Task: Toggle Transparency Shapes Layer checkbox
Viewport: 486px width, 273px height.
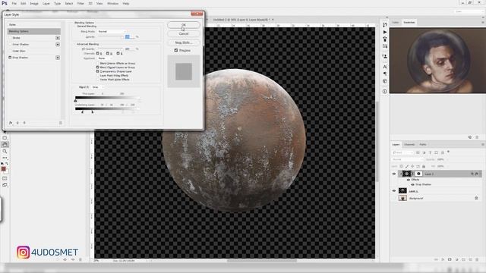Action: coord(98,71)
